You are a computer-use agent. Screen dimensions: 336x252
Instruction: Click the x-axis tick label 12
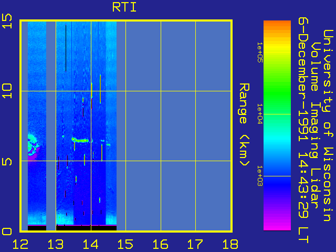(20, 244)
